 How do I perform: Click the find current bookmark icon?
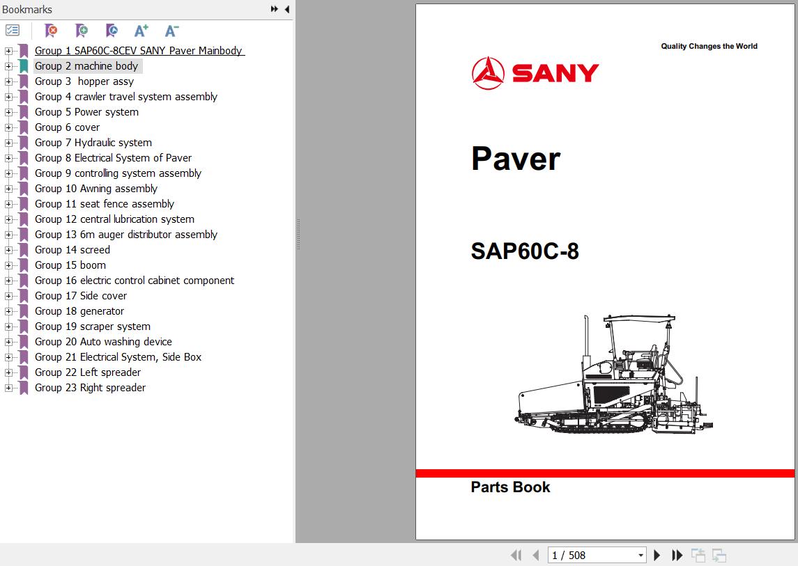pos(112,31)
